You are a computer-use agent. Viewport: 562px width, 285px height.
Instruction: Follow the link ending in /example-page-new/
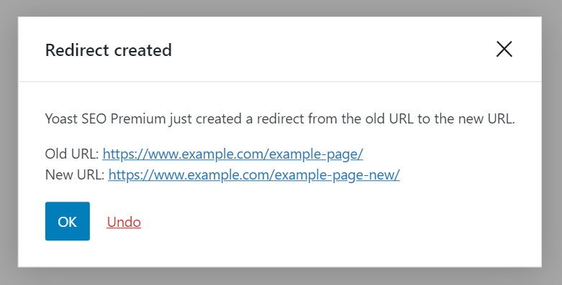tap(254, 175)
